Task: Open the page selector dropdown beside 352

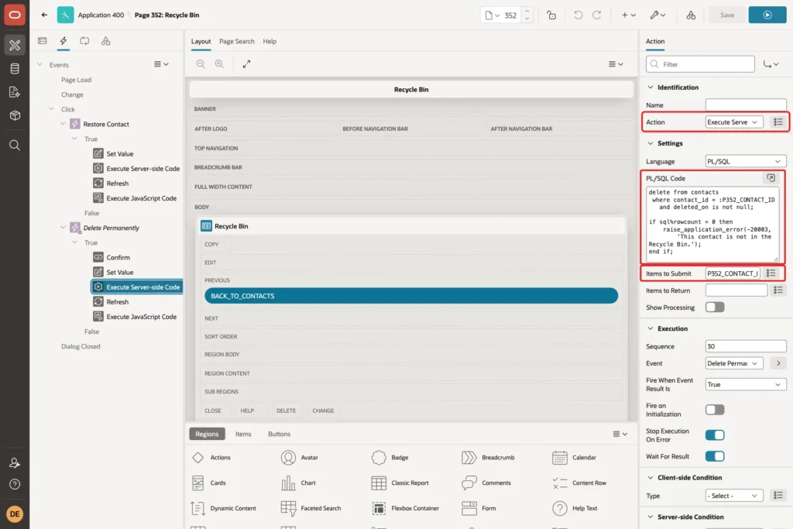Action: coord(492,15)
